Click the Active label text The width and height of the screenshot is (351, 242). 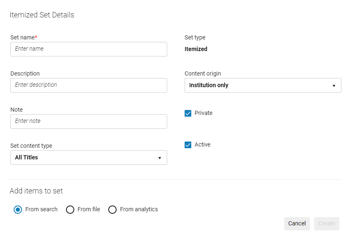pyautogui.click(x=202, y=144)
